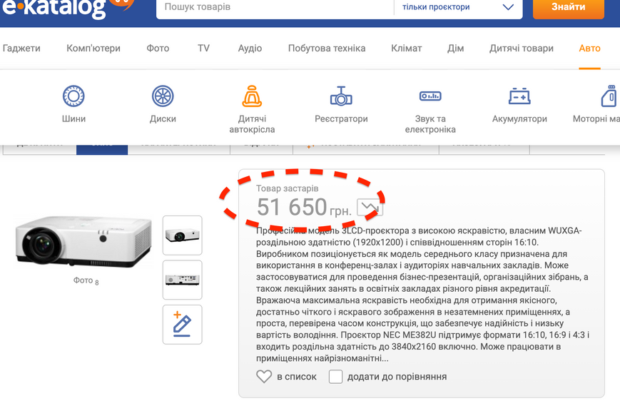Click the e-katalog logo
The height and width of the screenshot is (411, 620).
point(67,8)
